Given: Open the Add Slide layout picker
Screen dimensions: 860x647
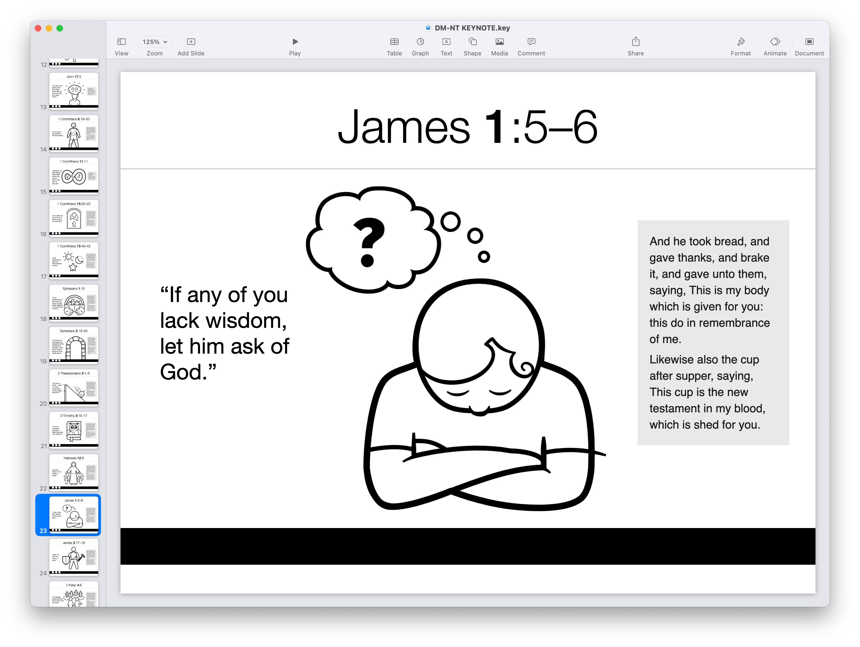Looking at the screenshot, I should click(191, 46).
